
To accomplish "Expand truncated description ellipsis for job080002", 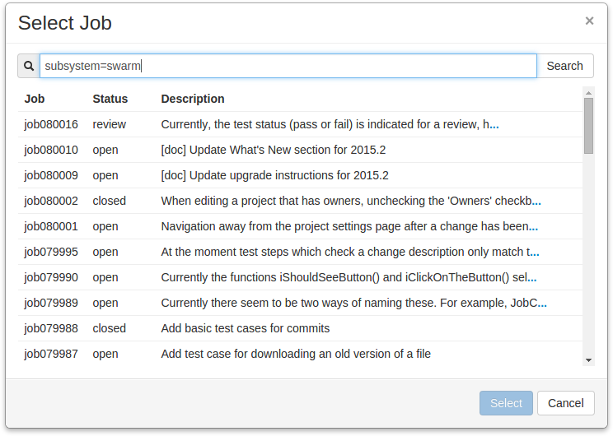I will [536, 203].
